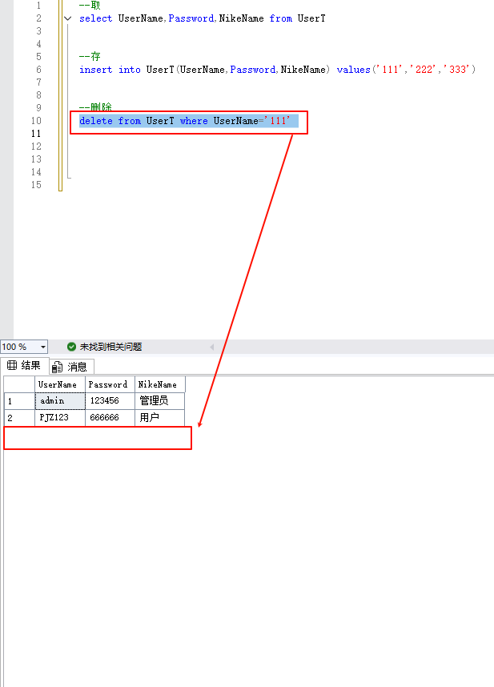Select the PJZ123 cell
The height and width of the screenshot is (687, 494).
tap(60, 417)
